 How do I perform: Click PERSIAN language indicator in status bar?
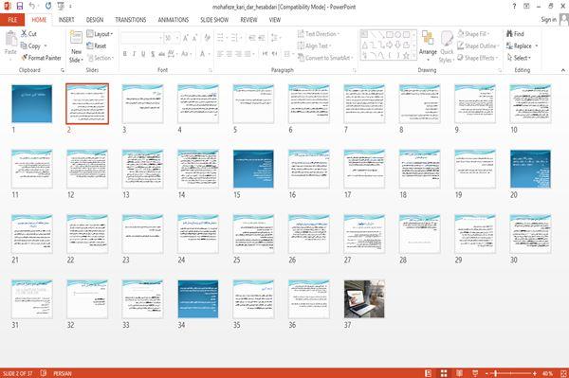[x=63, y=373]
